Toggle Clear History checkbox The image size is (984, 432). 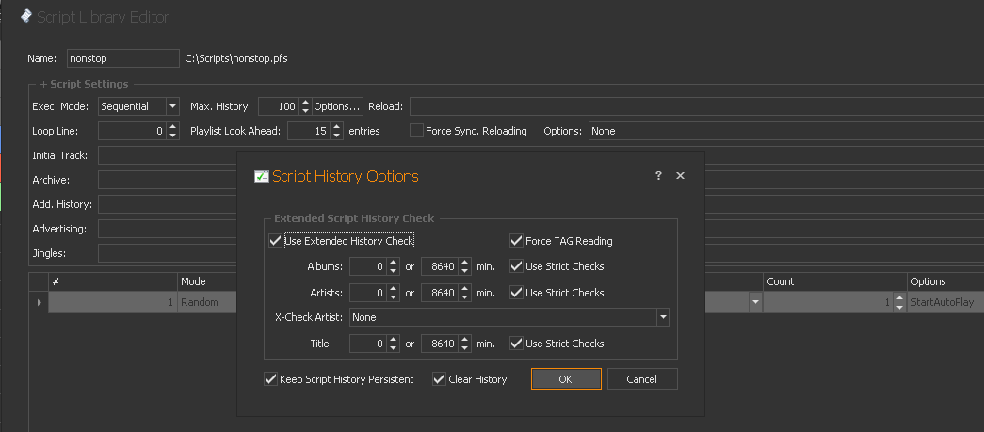440,379
